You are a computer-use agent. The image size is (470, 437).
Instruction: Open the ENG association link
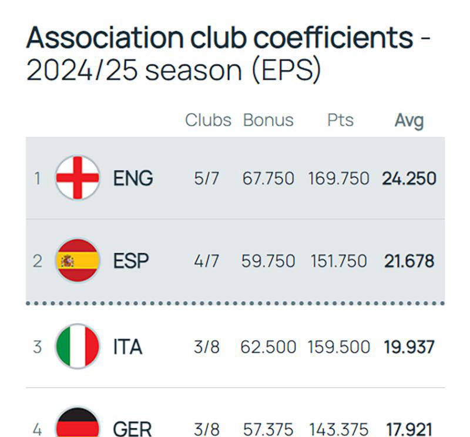(133, 178)
